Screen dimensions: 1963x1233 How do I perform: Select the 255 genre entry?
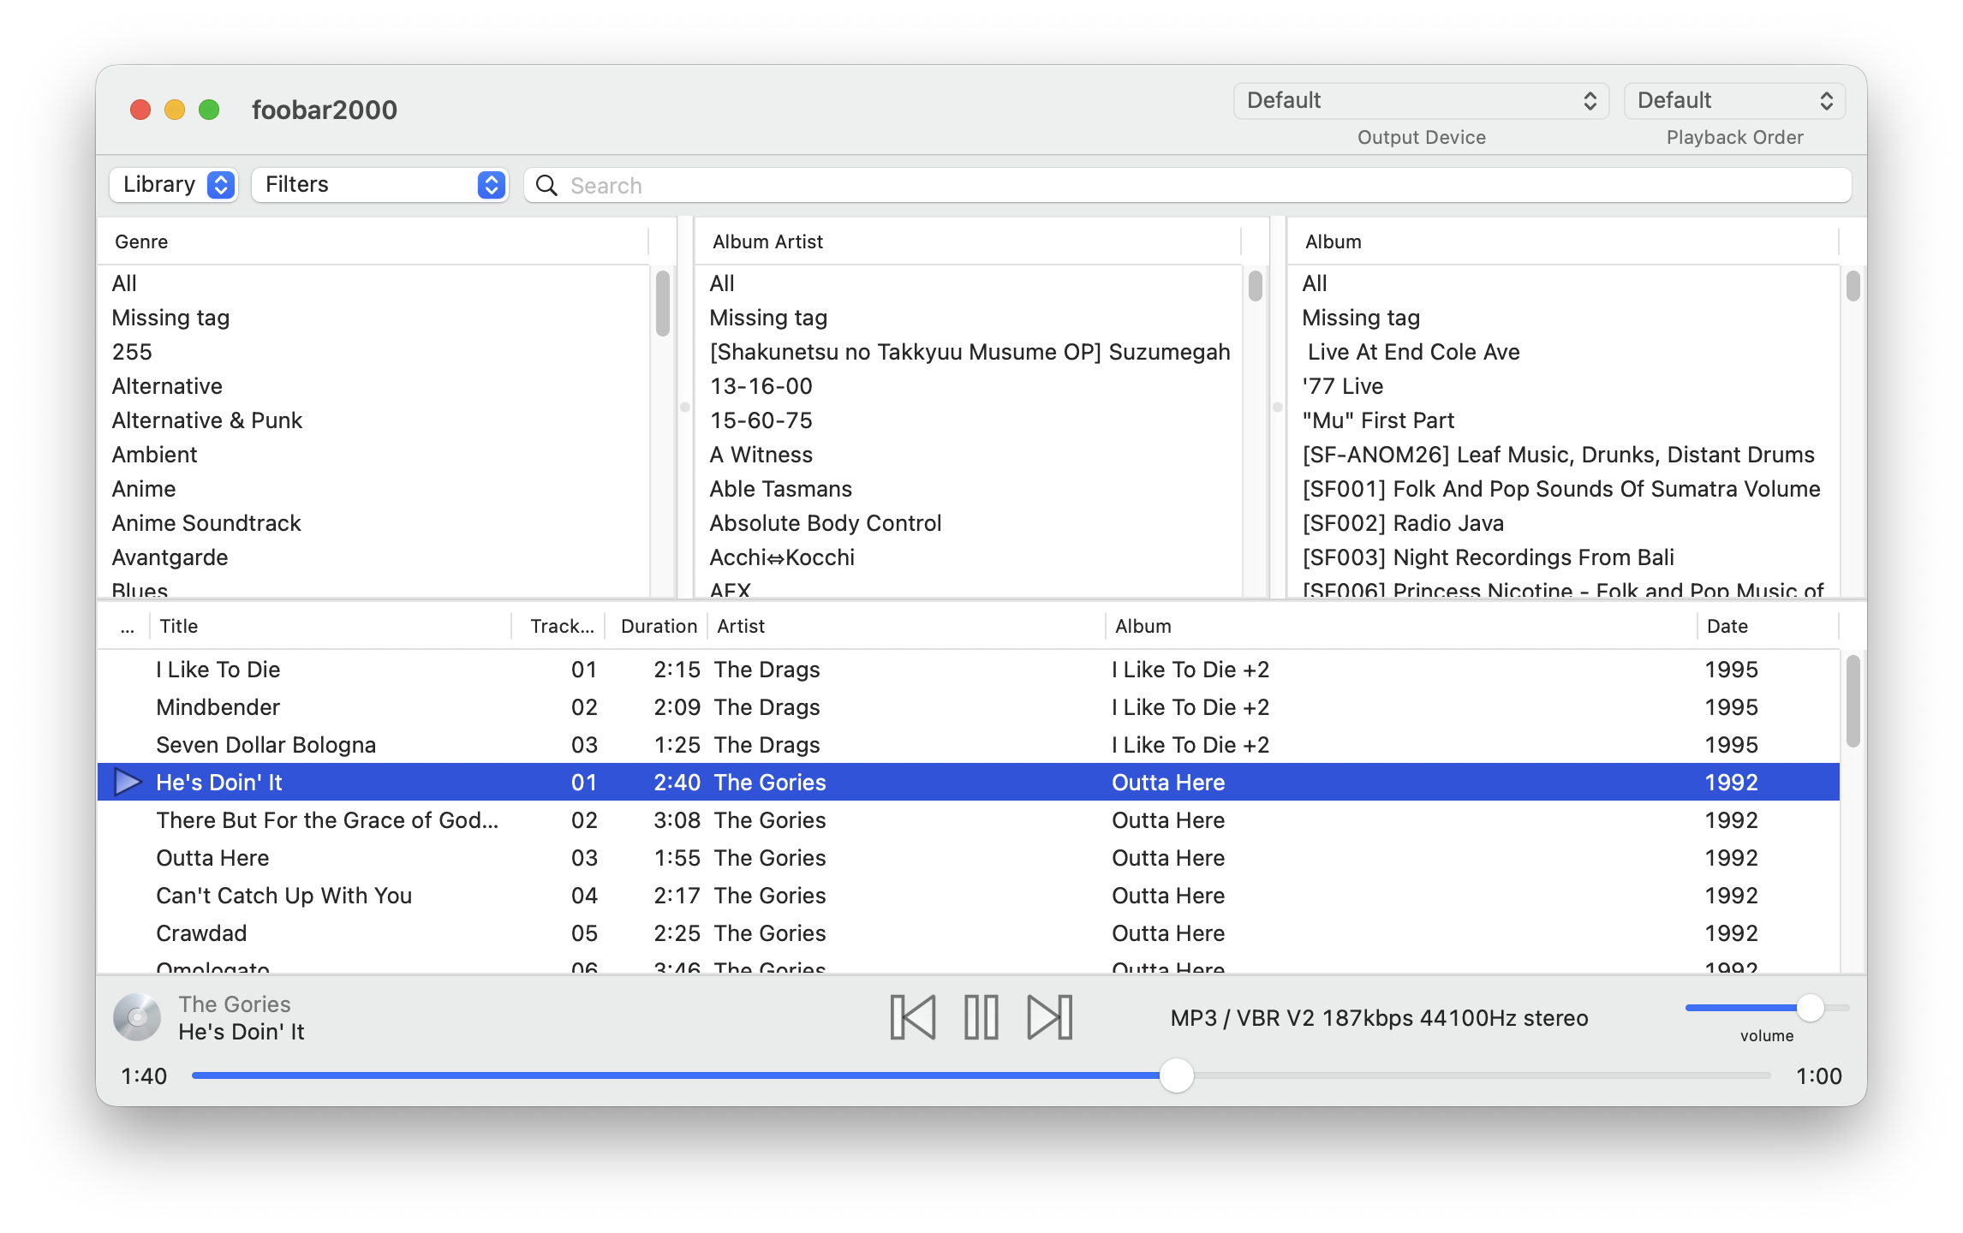tap(373, 352)
